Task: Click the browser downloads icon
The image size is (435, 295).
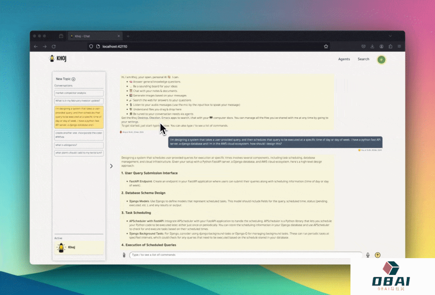Action: [x=373, y=47]
